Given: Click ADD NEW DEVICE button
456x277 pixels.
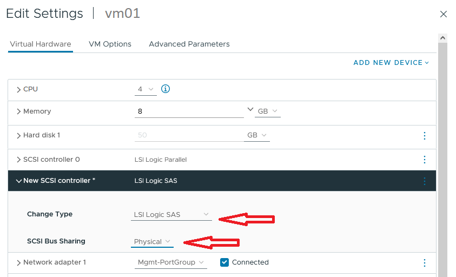Looking at the screenshot, I should 391,63.
